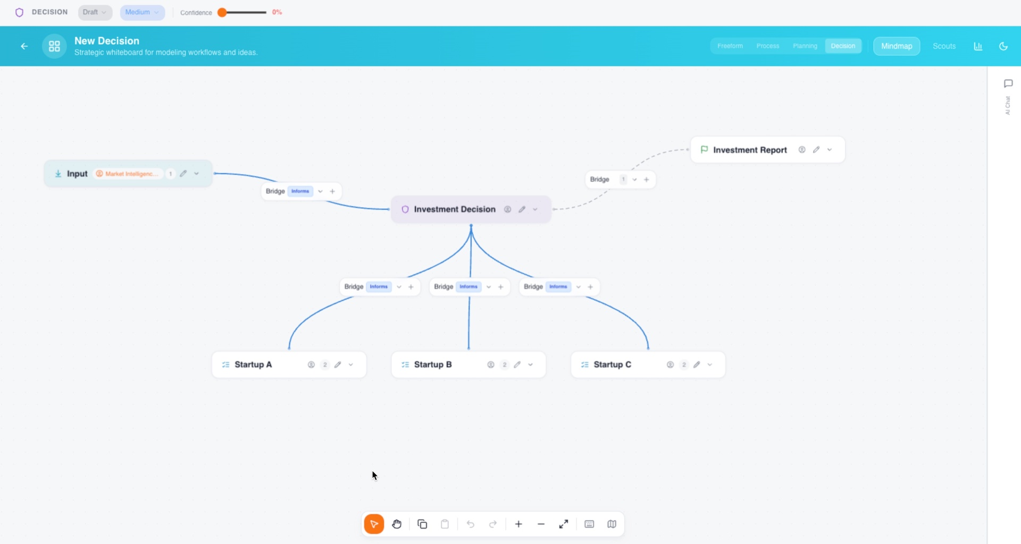Fit view with the expand arrows icon
This screenshot has height=544, width=1021.
pyautogui.click(x=564, y=524)
